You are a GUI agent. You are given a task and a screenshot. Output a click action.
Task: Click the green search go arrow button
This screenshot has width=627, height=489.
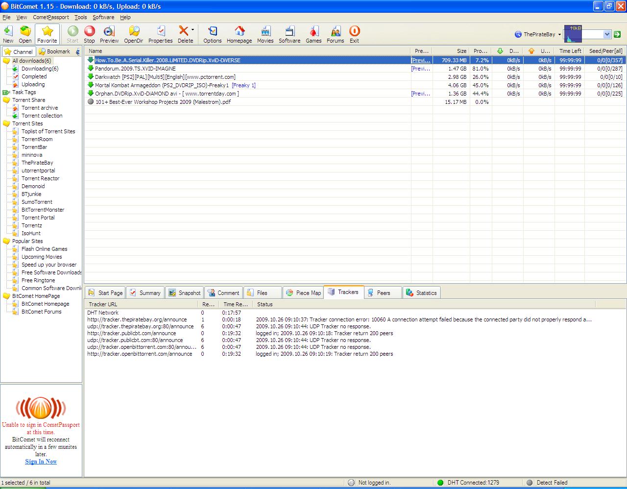[x=617, y=34]
